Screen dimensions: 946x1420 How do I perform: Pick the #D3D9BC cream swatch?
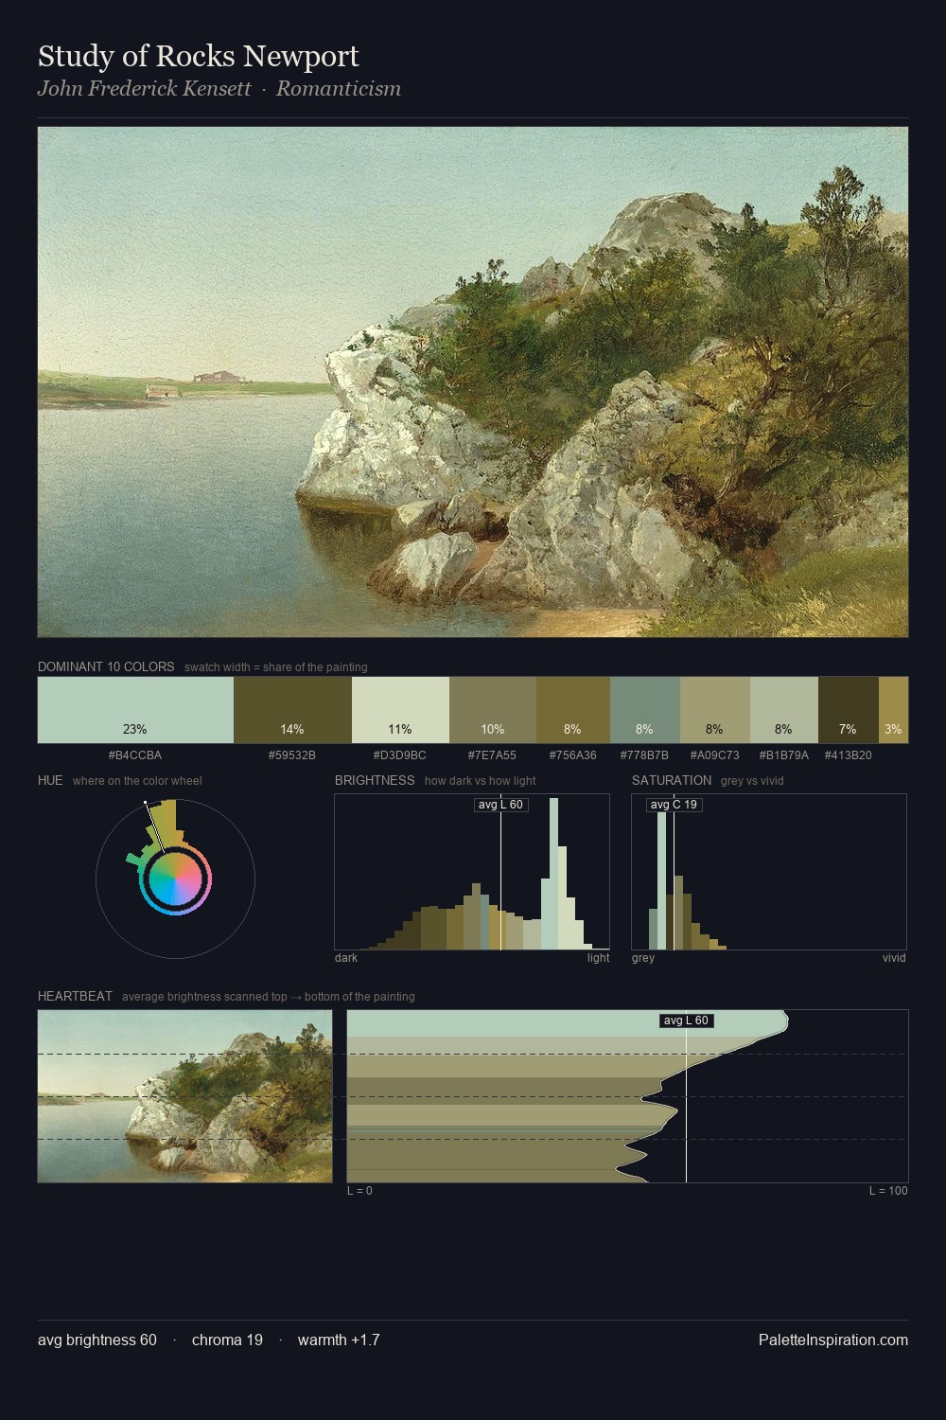pos(400,710)
